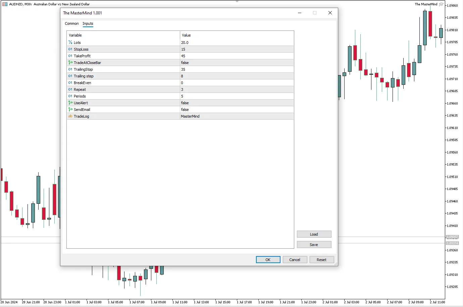Click the boolean icon beside UseAlert
Screen dimensions: 463x307
coord(70,103)
